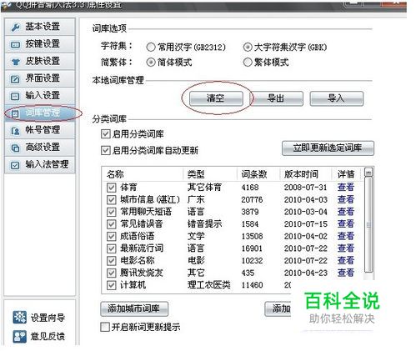Open the 输入法管理 tab
Screen dimensions: 416x351
[40, 164]
